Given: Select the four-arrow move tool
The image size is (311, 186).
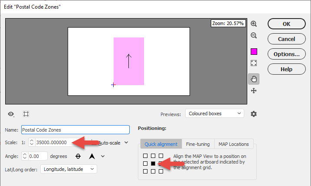Looking at the screenshot, I should click(254, 91).
